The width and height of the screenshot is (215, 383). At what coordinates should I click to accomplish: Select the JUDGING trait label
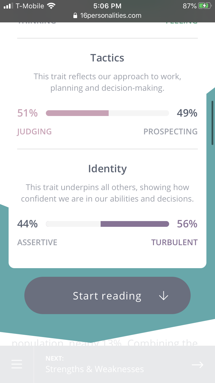tap(34, 131)
